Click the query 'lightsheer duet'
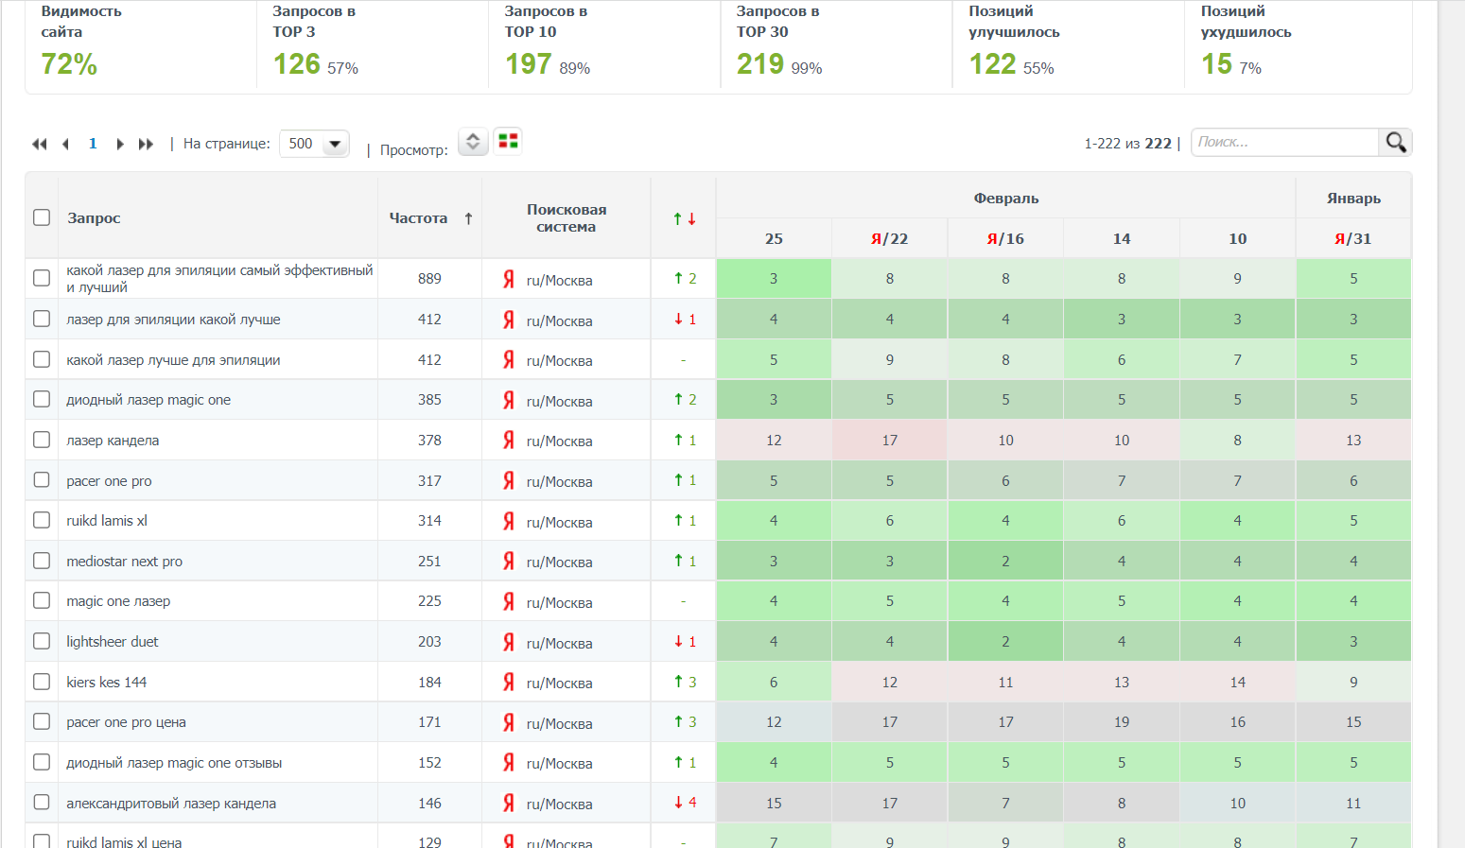 (113, 642)
